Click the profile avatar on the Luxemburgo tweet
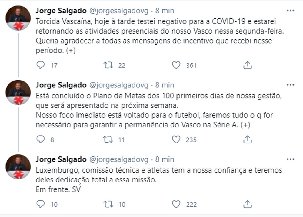The image size is (303, 217). coord(18,167)
